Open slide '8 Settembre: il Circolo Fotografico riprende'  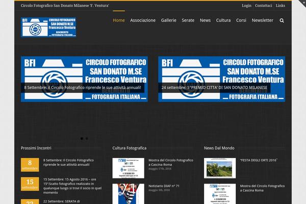[84, 87]
